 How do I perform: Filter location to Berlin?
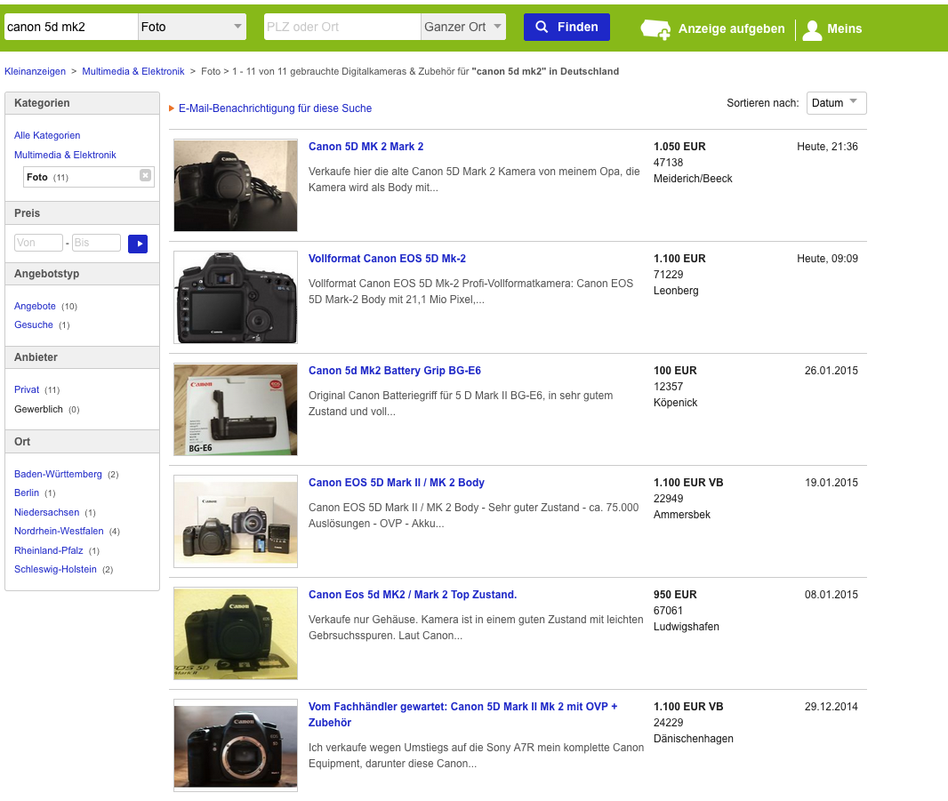(x=27, y=493)
